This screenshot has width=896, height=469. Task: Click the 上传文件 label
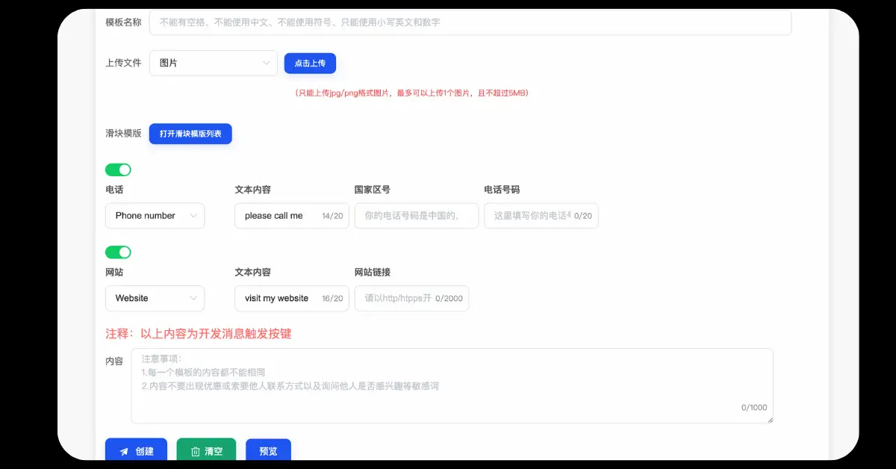[123, 63]
